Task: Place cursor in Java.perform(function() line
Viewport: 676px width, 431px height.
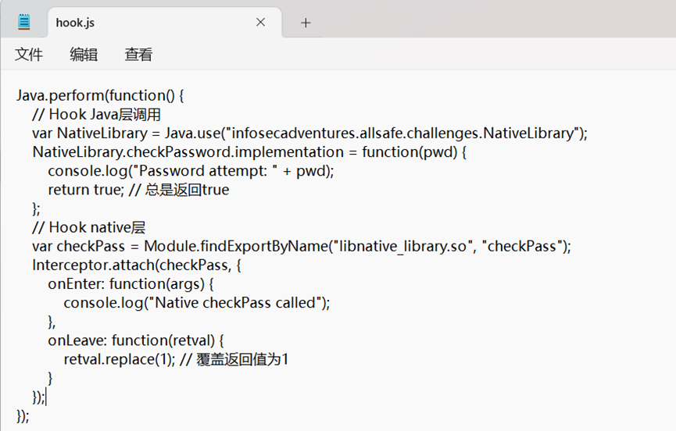Action: tap(100, 95)
